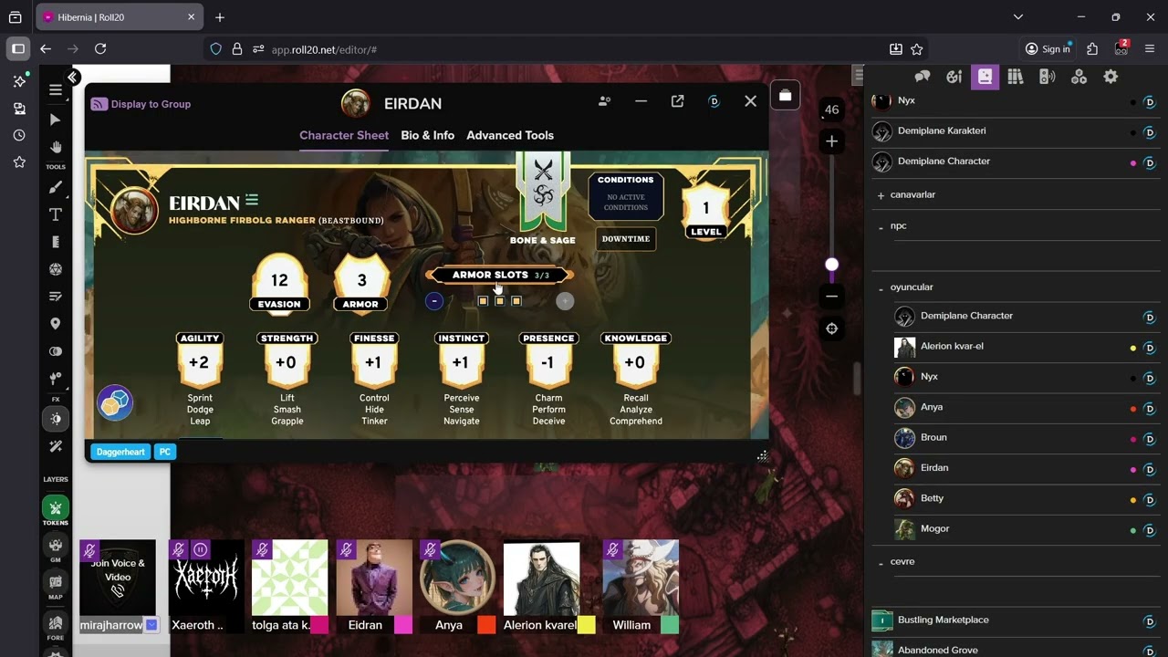Toggle Dynamic Lighting tool in toolbar
Screen dimensions: 1168x657
pyautogui.click(x=56, y=419)
